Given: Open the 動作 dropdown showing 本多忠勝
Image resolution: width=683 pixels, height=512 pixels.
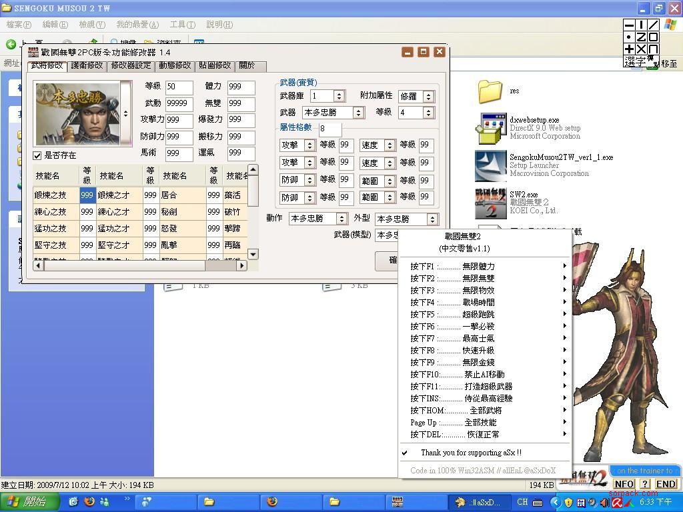Looking at the screenshot, I should [341, 219].
